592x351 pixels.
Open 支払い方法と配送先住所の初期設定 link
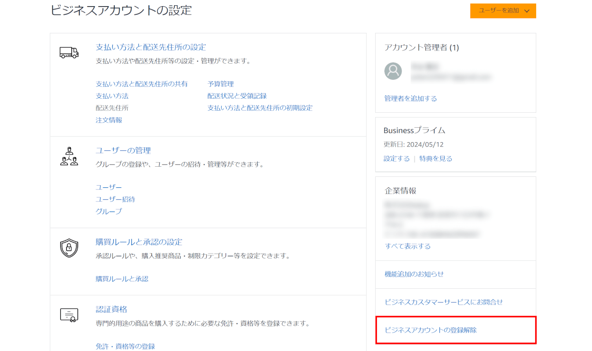coord(260,107)
